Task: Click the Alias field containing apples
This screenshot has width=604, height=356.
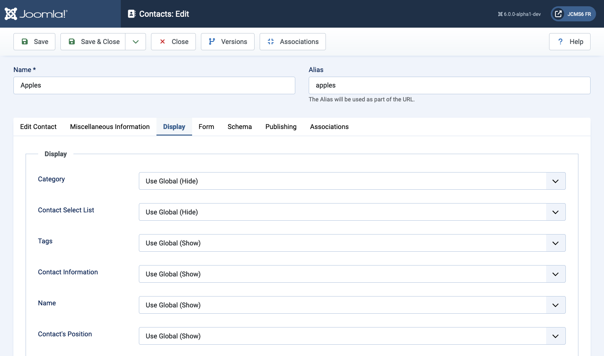Action: point(450,85)
